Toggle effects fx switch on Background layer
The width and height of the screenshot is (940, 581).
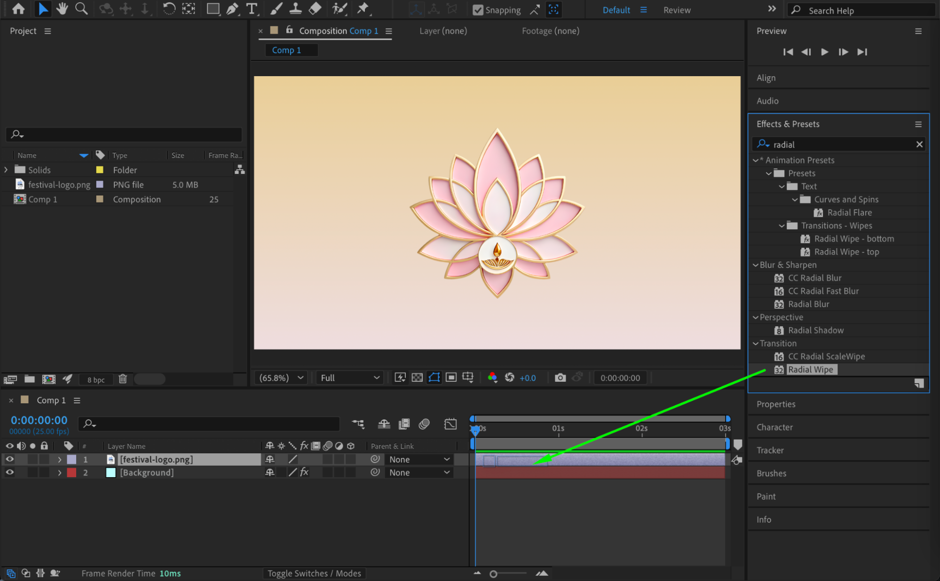[304, 472]
